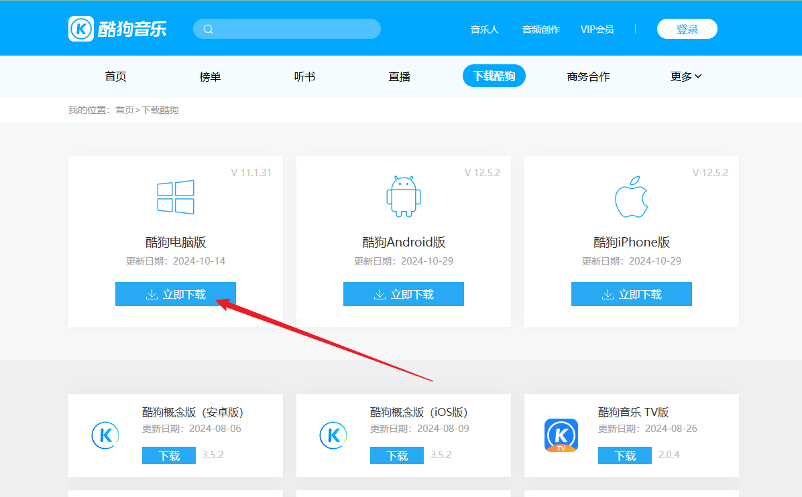Click the 酷狗概念版 (iOS版) app icon

pyautogui.click(x=333, y=435)
